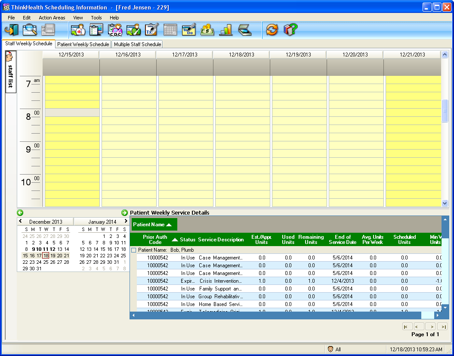Click the ThinkHealth app icon in title bar
Viewport: 454px width, 356px height.
(x=6, y=7)
